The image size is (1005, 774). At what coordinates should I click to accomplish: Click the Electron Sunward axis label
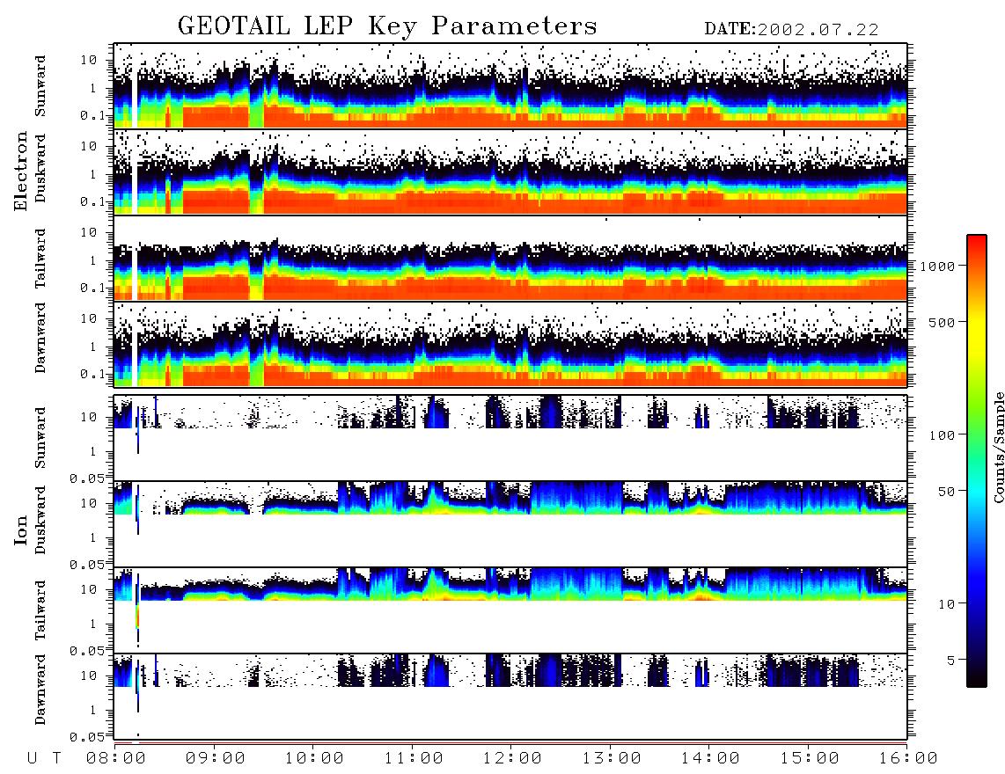coord(40,86)
